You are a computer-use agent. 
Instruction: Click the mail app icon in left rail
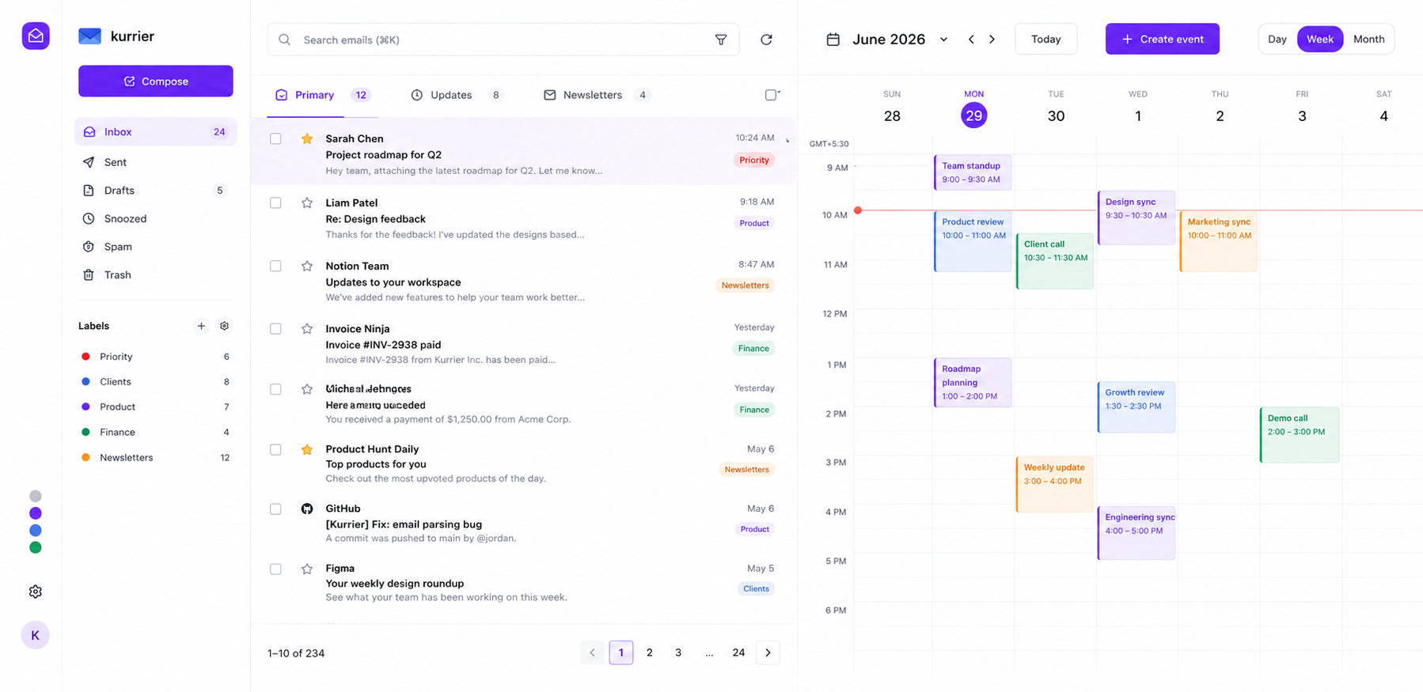tap(36, 36)
